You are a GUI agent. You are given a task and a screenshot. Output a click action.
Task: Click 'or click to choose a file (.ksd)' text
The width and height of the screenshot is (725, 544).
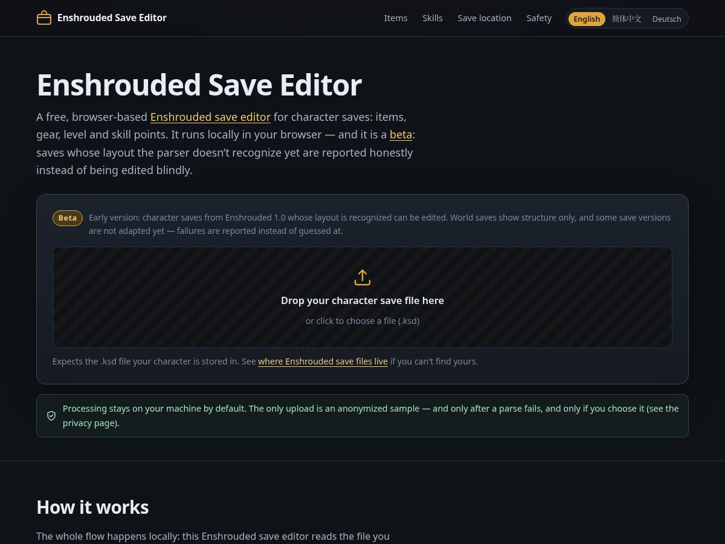coord(362,321)
